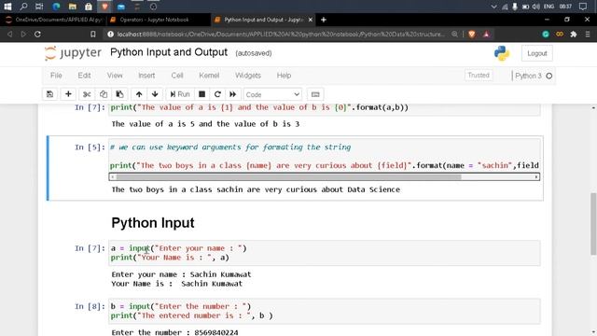Image resolution: width=597 pixels, height=336 pixels.
Task: Click the localhost address bar
Action: (x=281, y=34)
